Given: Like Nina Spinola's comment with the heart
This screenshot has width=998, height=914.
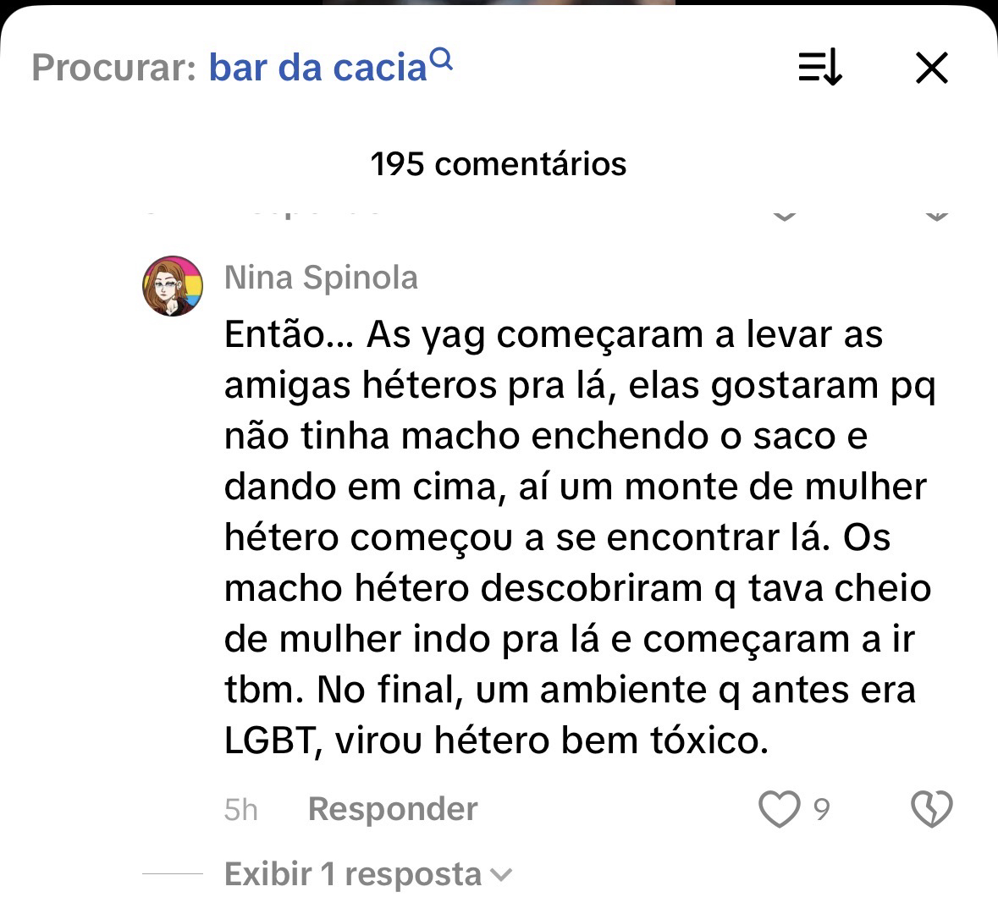Looking at the screenshot, I should (779, 809).
